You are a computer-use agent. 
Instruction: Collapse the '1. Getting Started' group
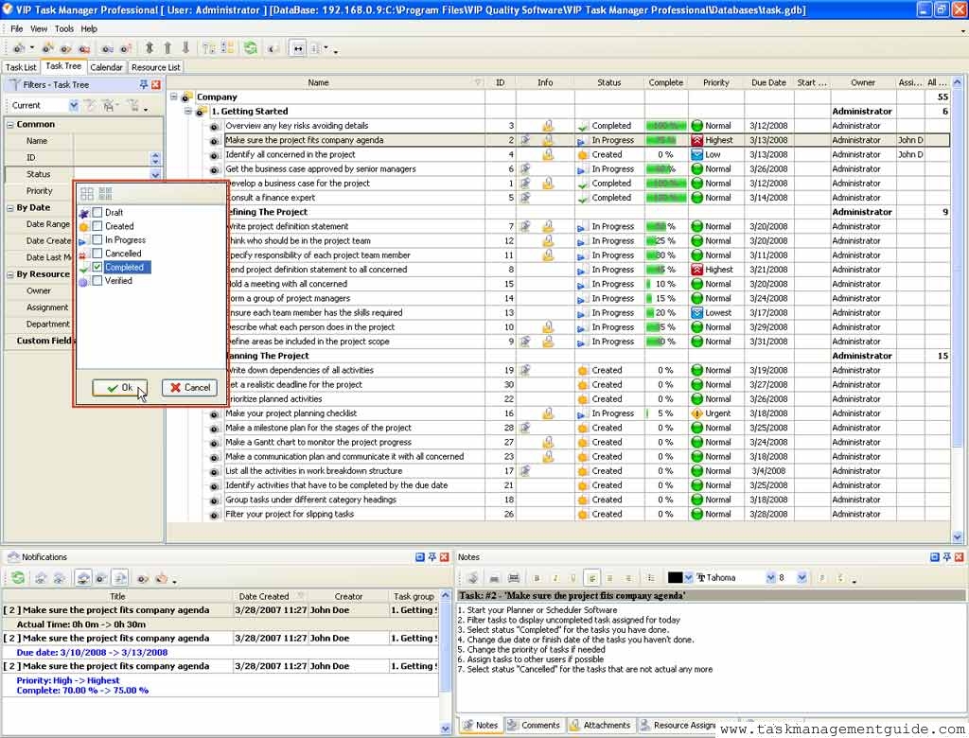pos(188,112)
